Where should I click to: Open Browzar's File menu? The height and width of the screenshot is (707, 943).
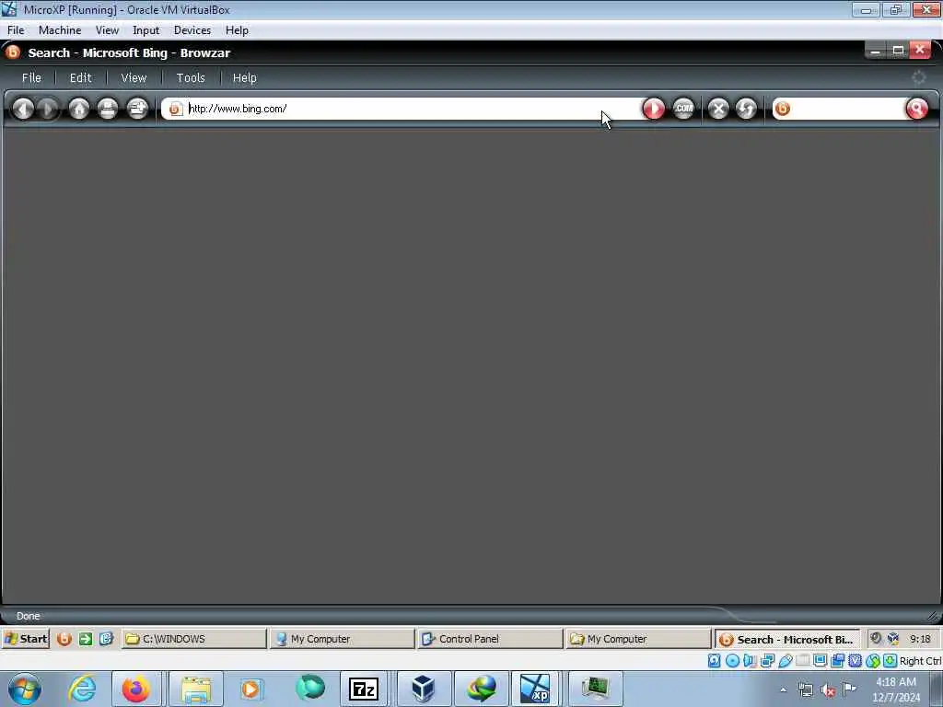point(31,77)
